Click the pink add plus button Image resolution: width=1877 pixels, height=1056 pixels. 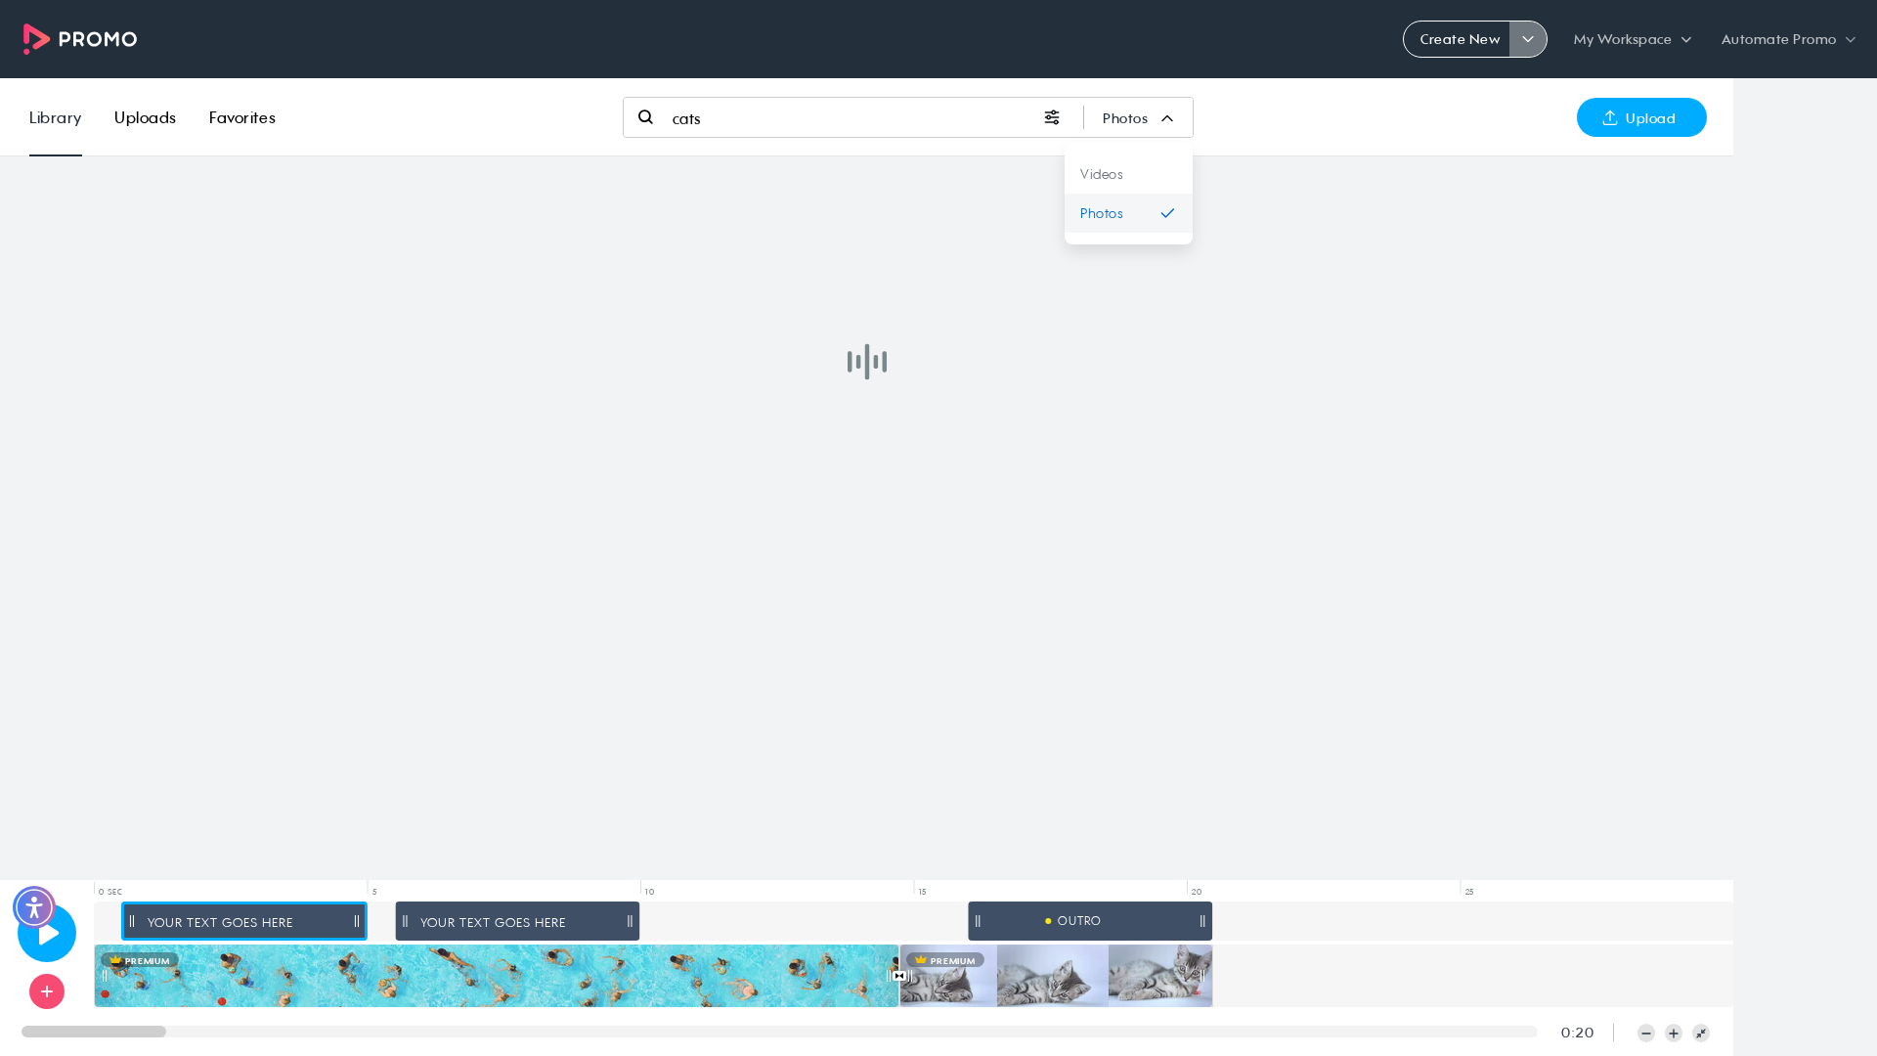pyautogui.click(x=47, y=991)
